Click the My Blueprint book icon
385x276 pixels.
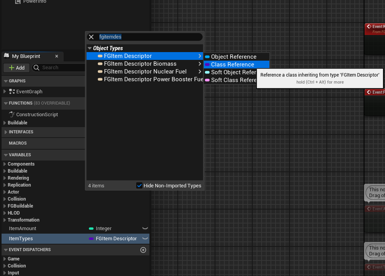[7, 56]
